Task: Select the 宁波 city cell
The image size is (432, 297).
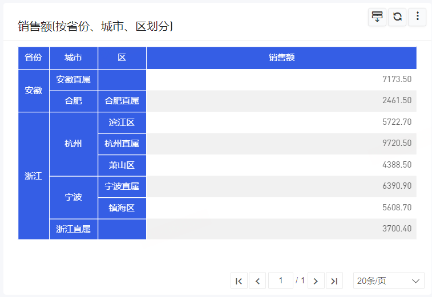Action: [x=74, y=197]
